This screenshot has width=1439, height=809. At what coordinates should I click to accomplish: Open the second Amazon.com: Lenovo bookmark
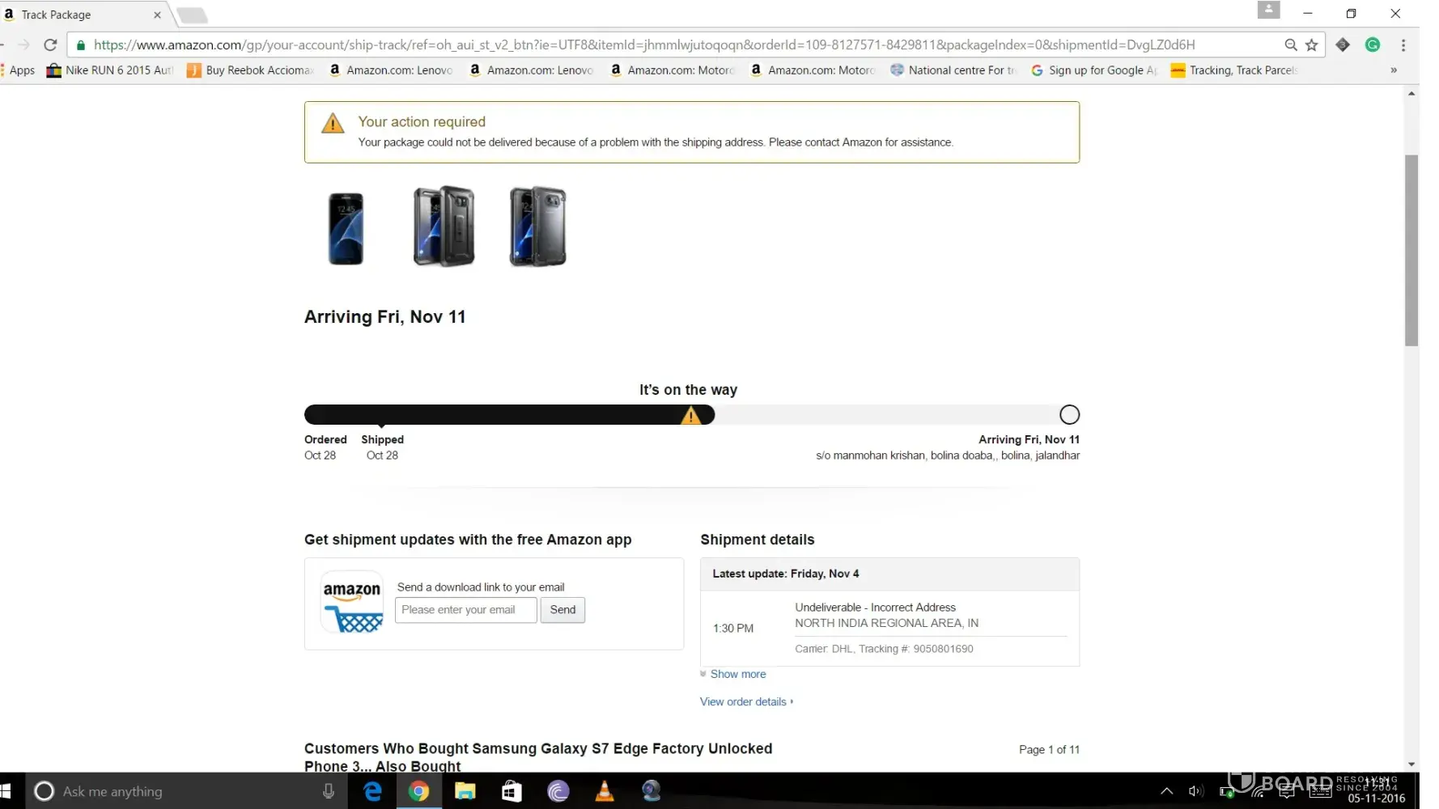(x=532, y=70)
